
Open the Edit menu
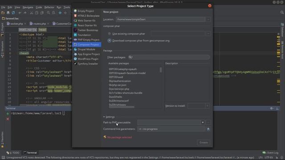pos(10,8)
